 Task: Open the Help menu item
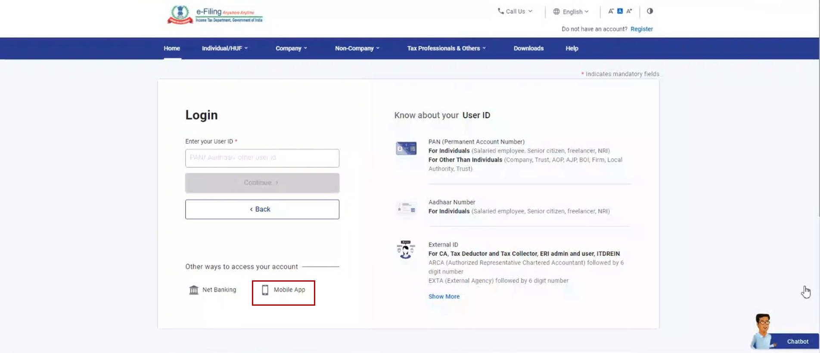point(572,49)
